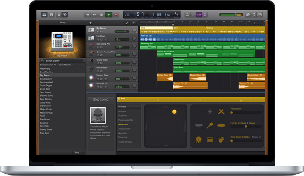Select the Intro region on Big Room track
This screenshot has height=176, width=304.
tap(156, 30)
